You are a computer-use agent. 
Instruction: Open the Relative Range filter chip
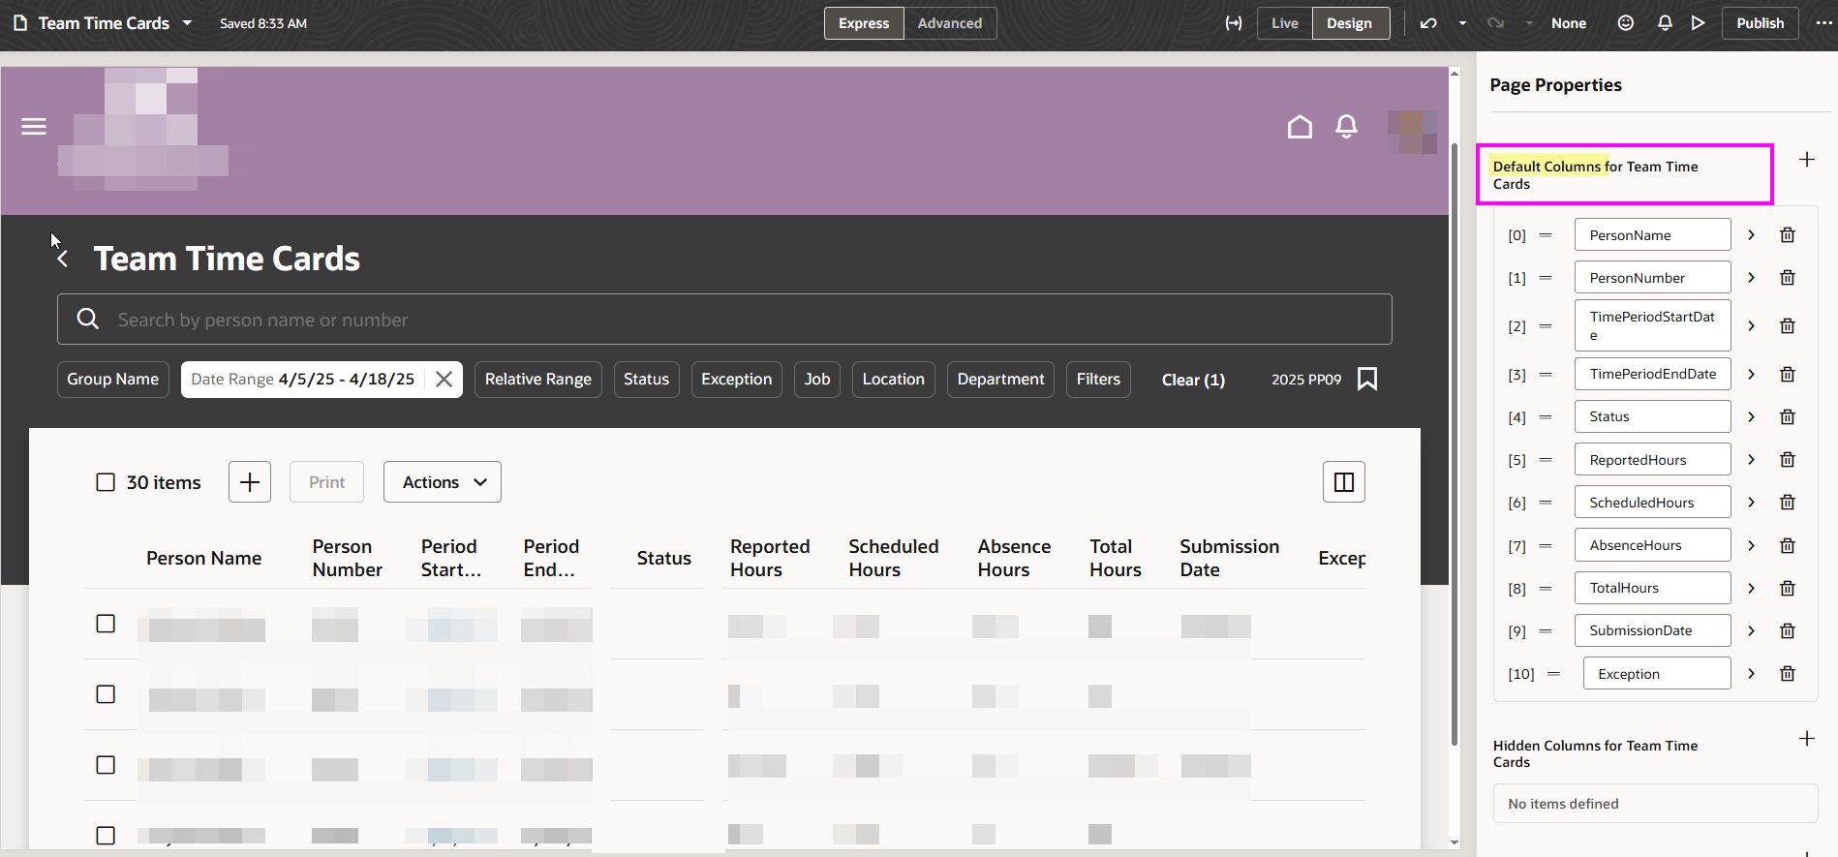[538, 380]
